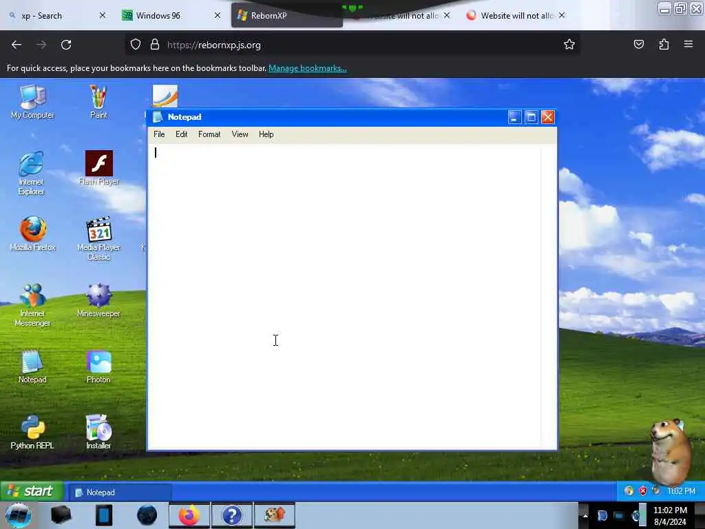Open the globe icon on outer taskbar
This screenshot has width=705, height=529.
pos(147,515)
